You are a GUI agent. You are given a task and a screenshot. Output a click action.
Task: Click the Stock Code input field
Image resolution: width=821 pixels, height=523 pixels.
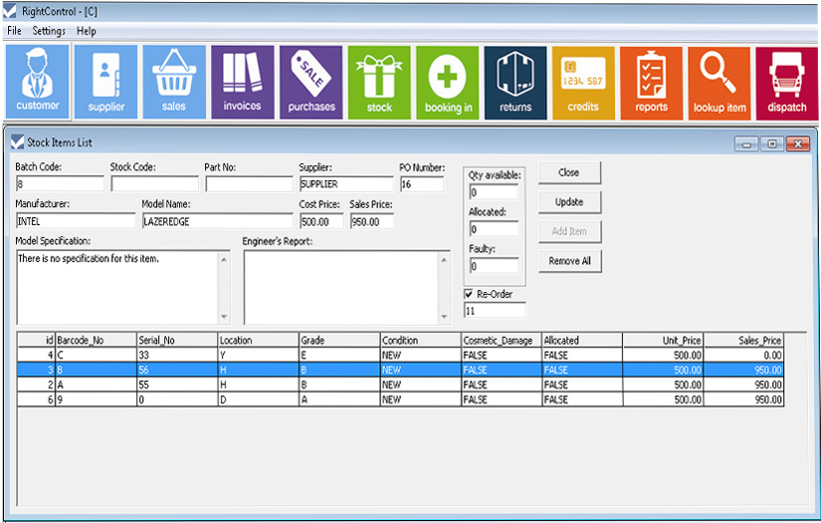(x=155, y=184)
